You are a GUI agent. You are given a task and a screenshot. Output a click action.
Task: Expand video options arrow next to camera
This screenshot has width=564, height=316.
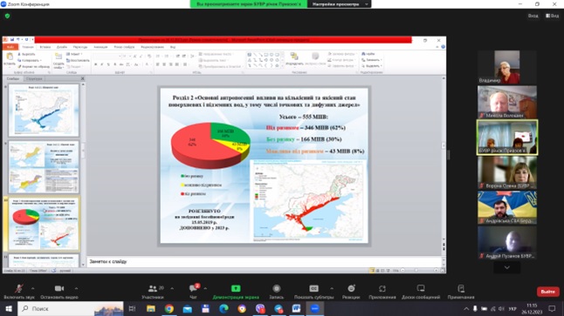coord(76,288)
